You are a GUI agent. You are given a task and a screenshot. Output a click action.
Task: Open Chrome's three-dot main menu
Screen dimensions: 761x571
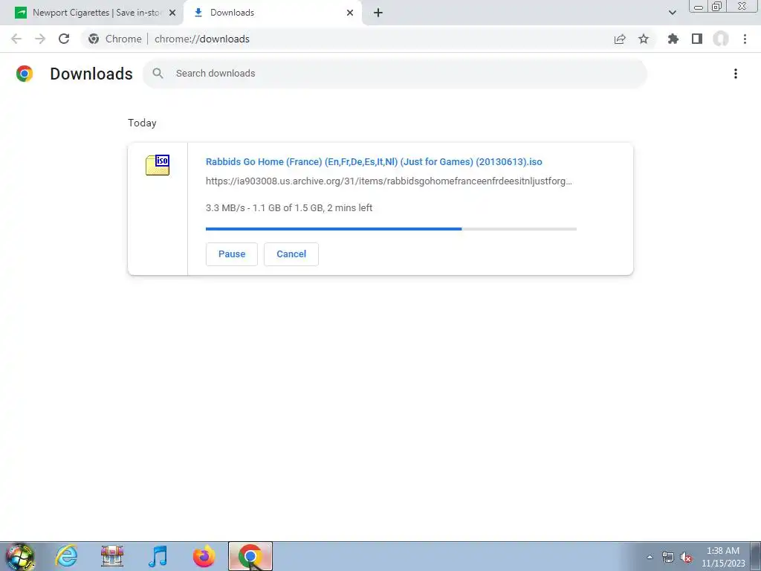click(x=745, y=39)
